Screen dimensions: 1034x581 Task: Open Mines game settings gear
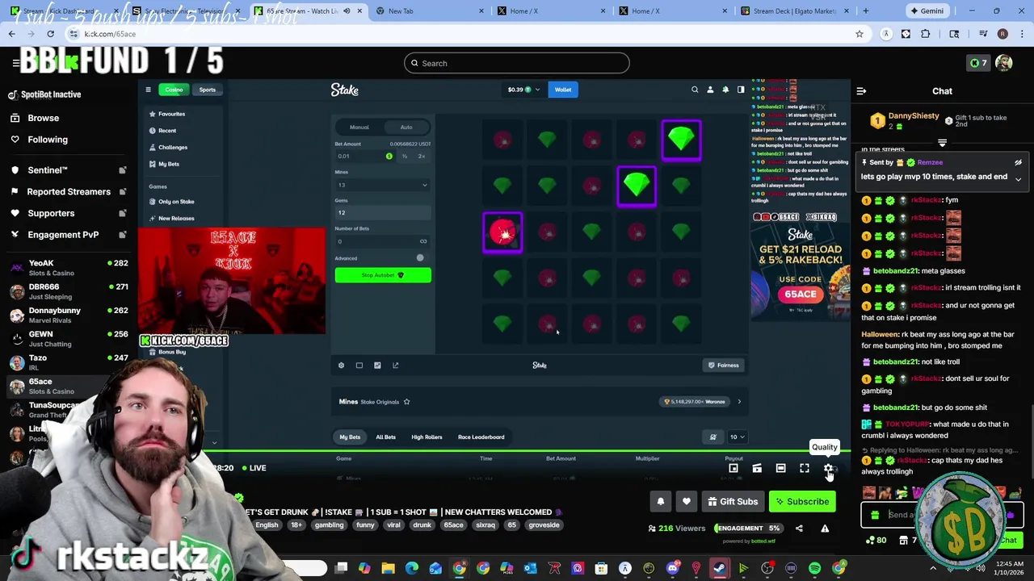(x=341, y=366)
